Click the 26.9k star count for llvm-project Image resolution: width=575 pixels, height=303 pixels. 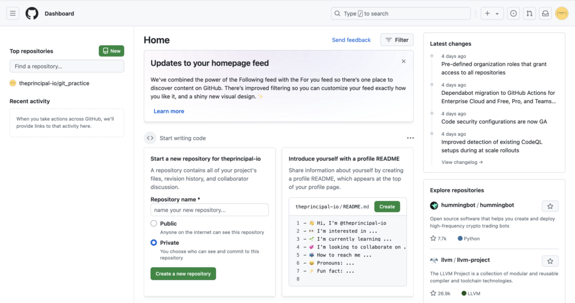440,293
